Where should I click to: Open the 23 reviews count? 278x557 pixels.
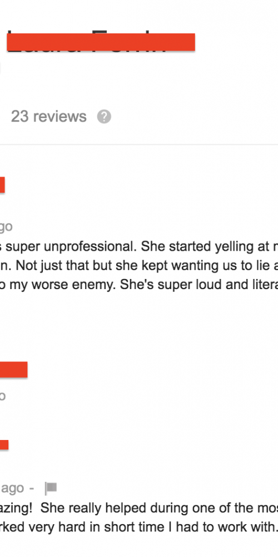pos(48,116)
